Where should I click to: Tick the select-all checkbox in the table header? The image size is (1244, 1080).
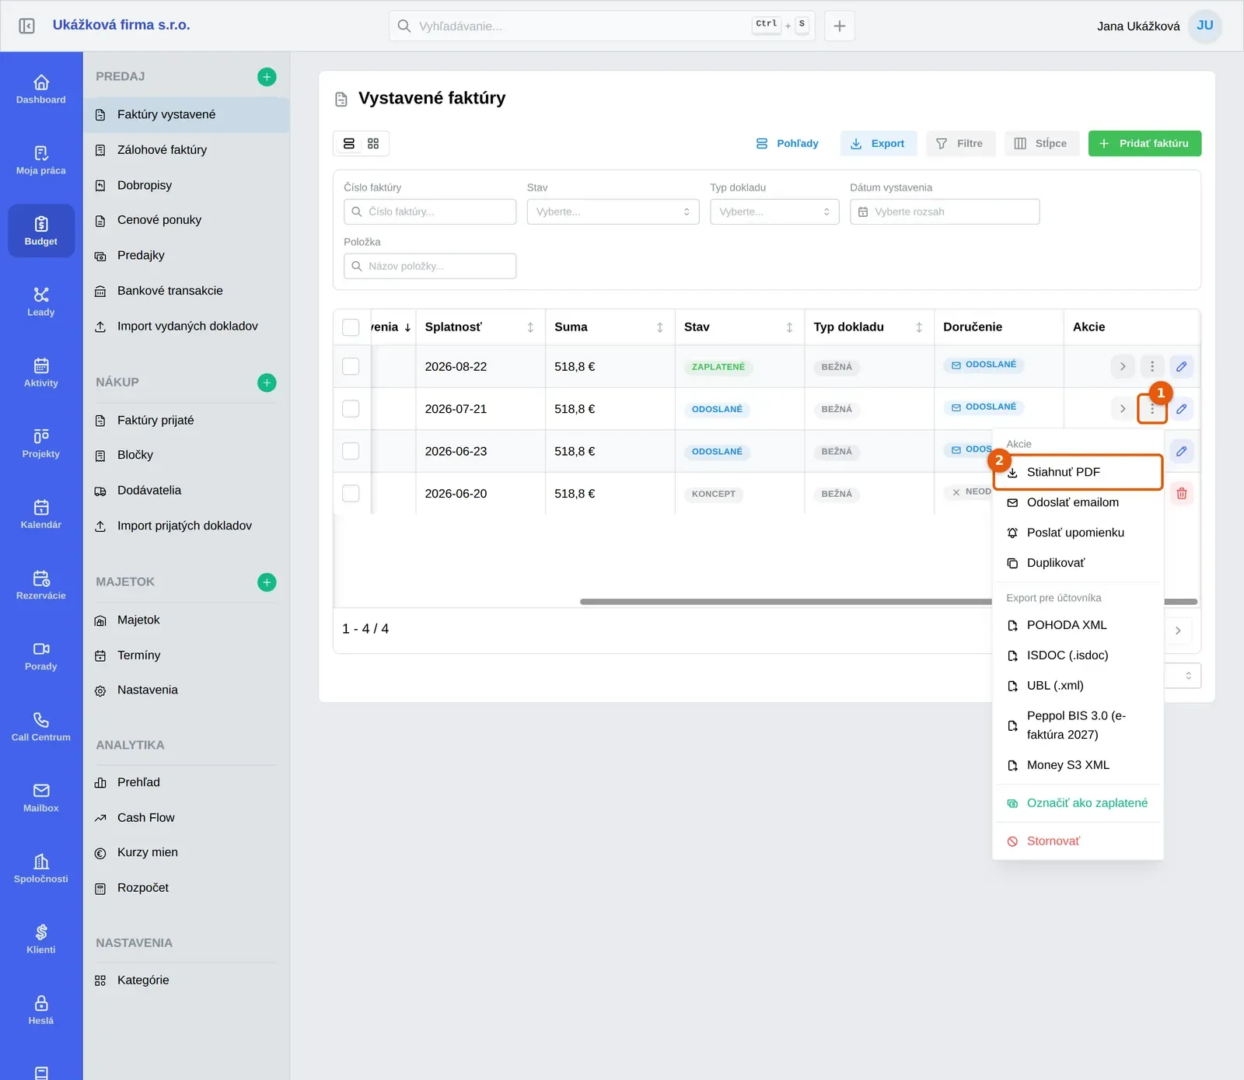click(x=351, y=327)
